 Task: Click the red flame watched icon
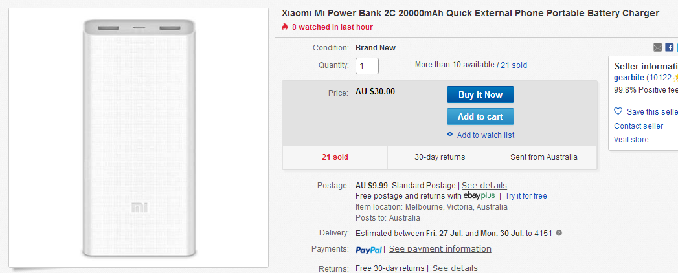point(284,27)
